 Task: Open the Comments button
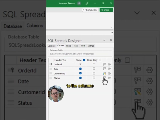coord(90,10)
